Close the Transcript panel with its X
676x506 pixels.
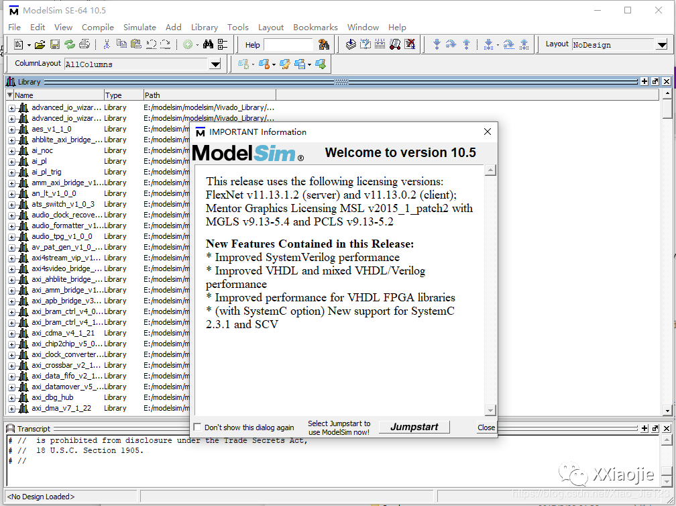[667, 428]
